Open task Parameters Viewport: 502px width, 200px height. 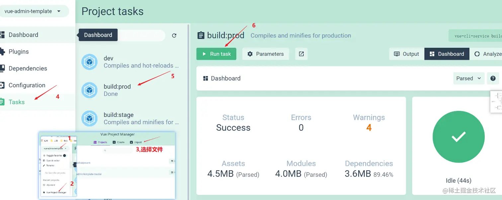click(x=266, y=54)
